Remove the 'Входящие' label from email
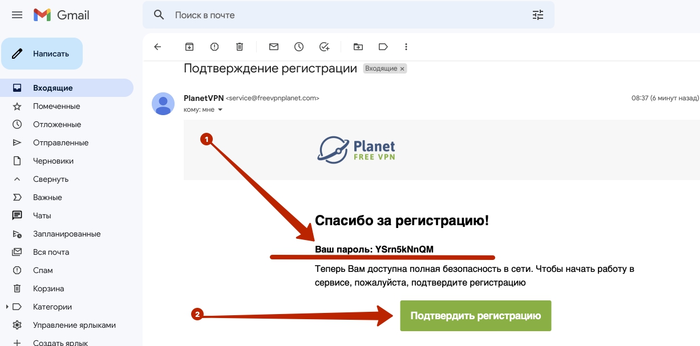Image resolution: width=700 pixels, height=346 pixels. point(402,68)
